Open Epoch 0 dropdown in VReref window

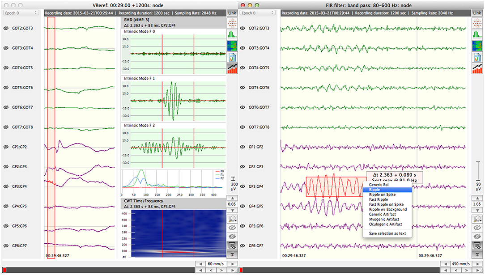pos(21,13)
